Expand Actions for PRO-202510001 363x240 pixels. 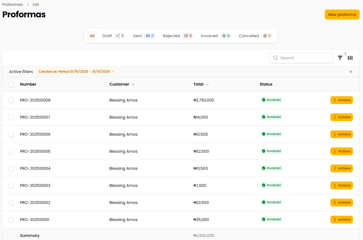342,220
